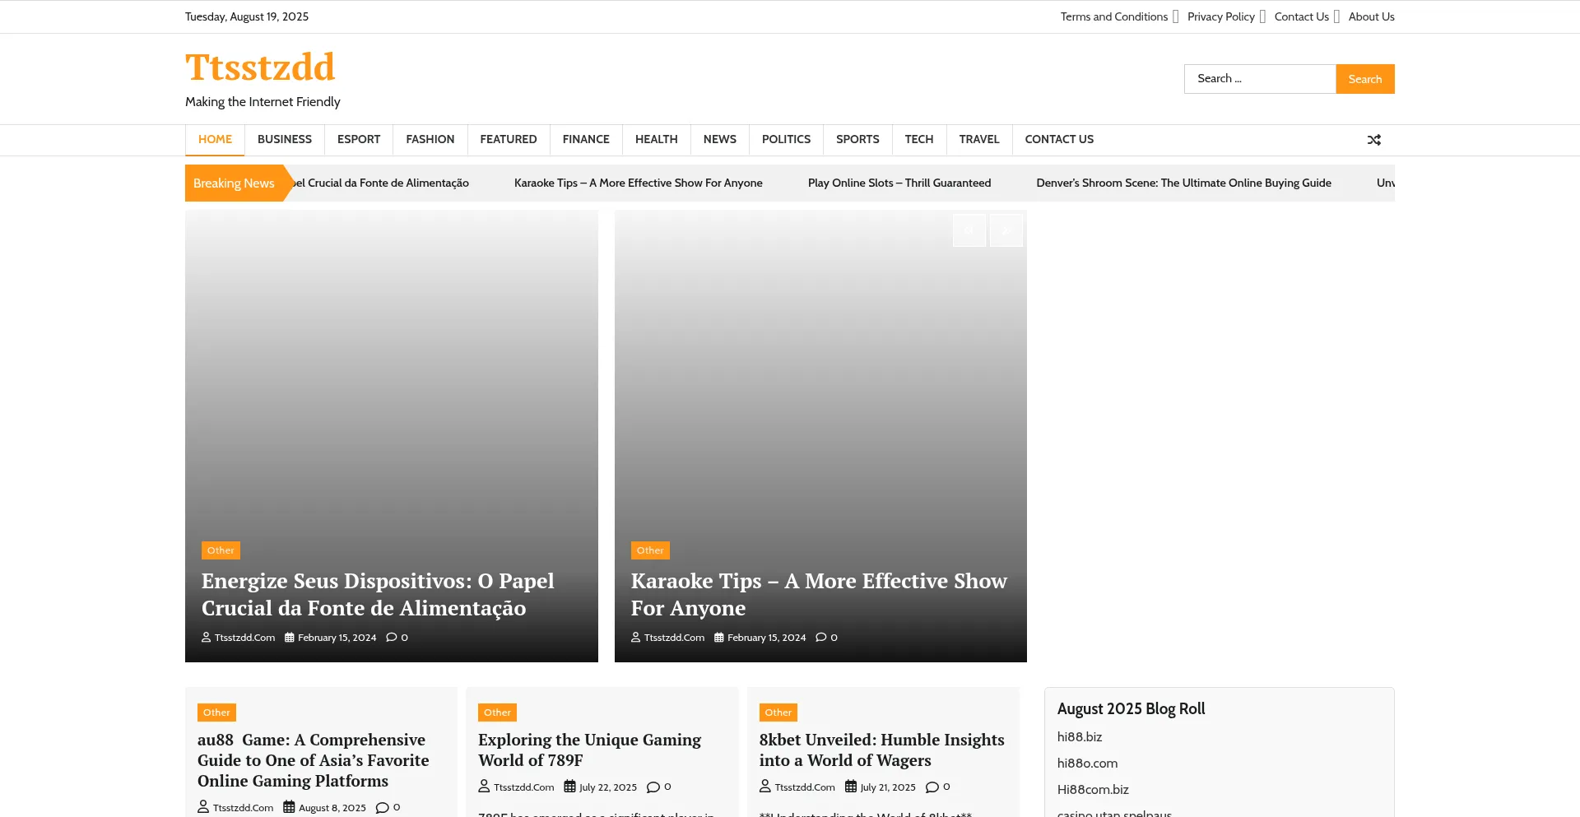1580x817 pixels.
Task: Click Ttsstzdd.Com author on 8kbet post
Action: [805, 787]
